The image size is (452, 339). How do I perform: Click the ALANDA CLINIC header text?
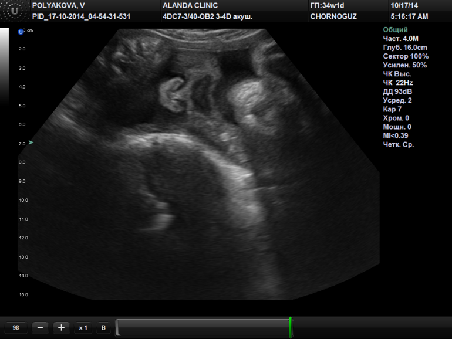point(190,5)
